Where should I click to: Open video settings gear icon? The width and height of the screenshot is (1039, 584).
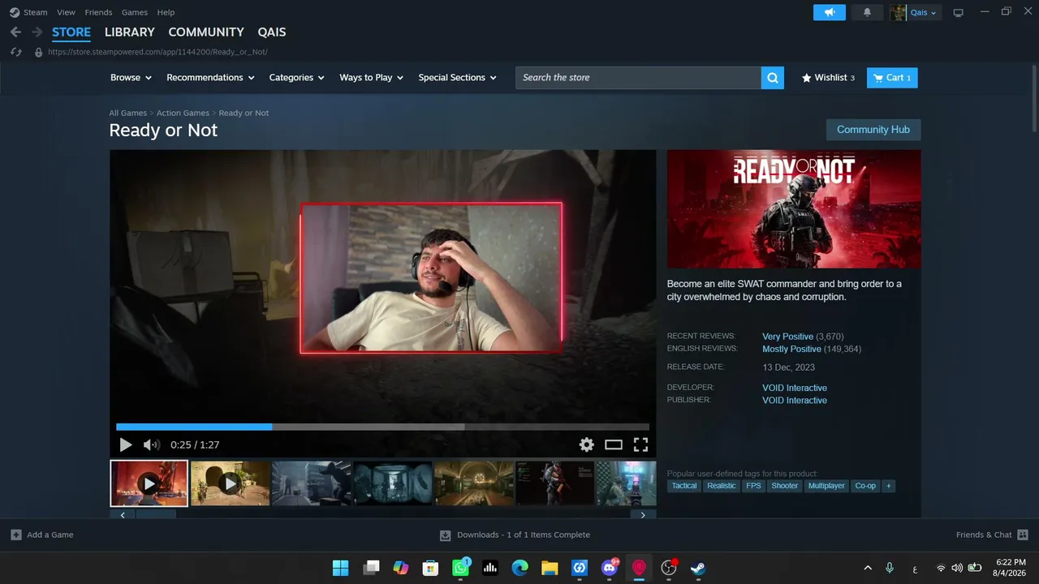coord(586,444)
